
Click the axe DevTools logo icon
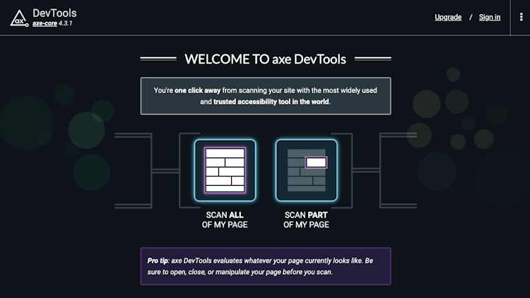(19, 18)
